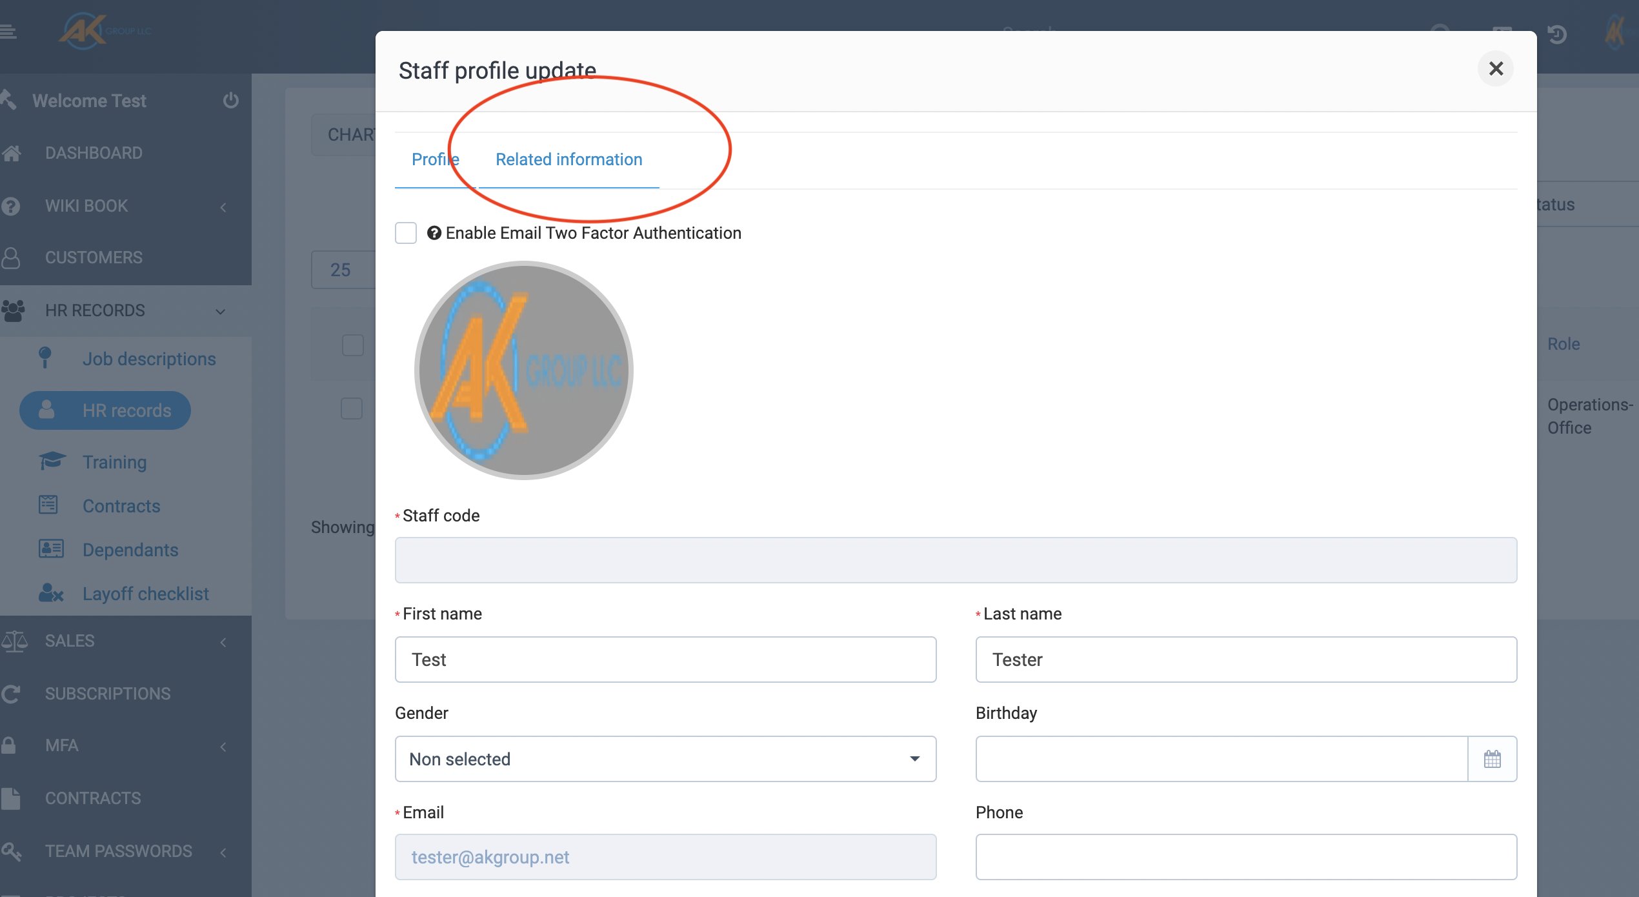Click the CHART button behind the dialog
Viewport: 1639px width, 897px height.
pyautogui.click(x=344, y=135)
